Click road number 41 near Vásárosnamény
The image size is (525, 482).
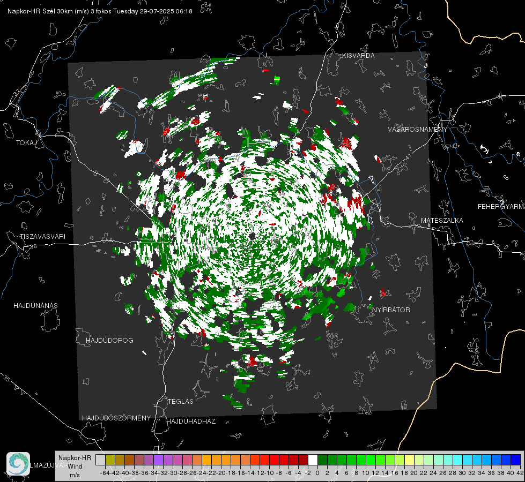[x=408, y=156]
